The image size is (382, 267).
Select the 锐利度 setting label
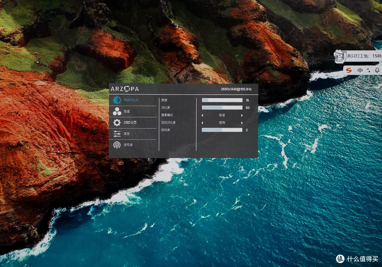(x=166, y=130)
